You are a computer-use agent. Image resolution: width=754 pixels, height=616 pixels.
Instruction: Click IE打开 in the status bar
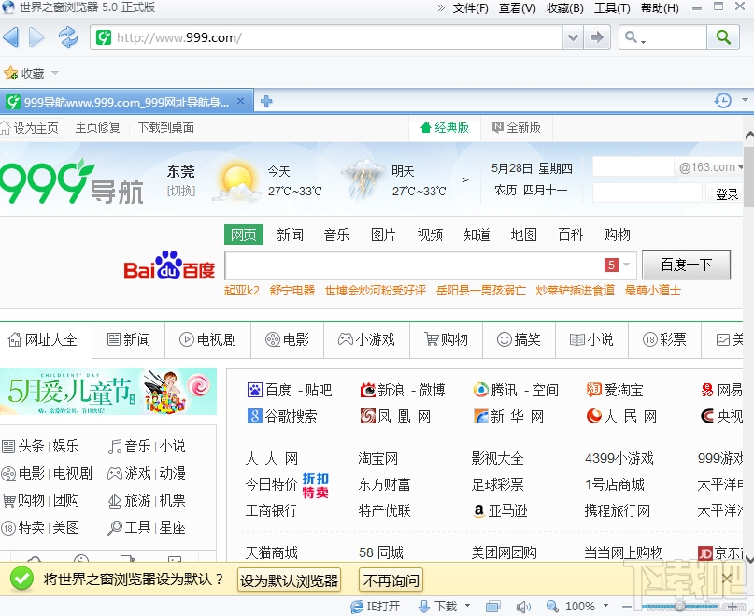point(375,607)
